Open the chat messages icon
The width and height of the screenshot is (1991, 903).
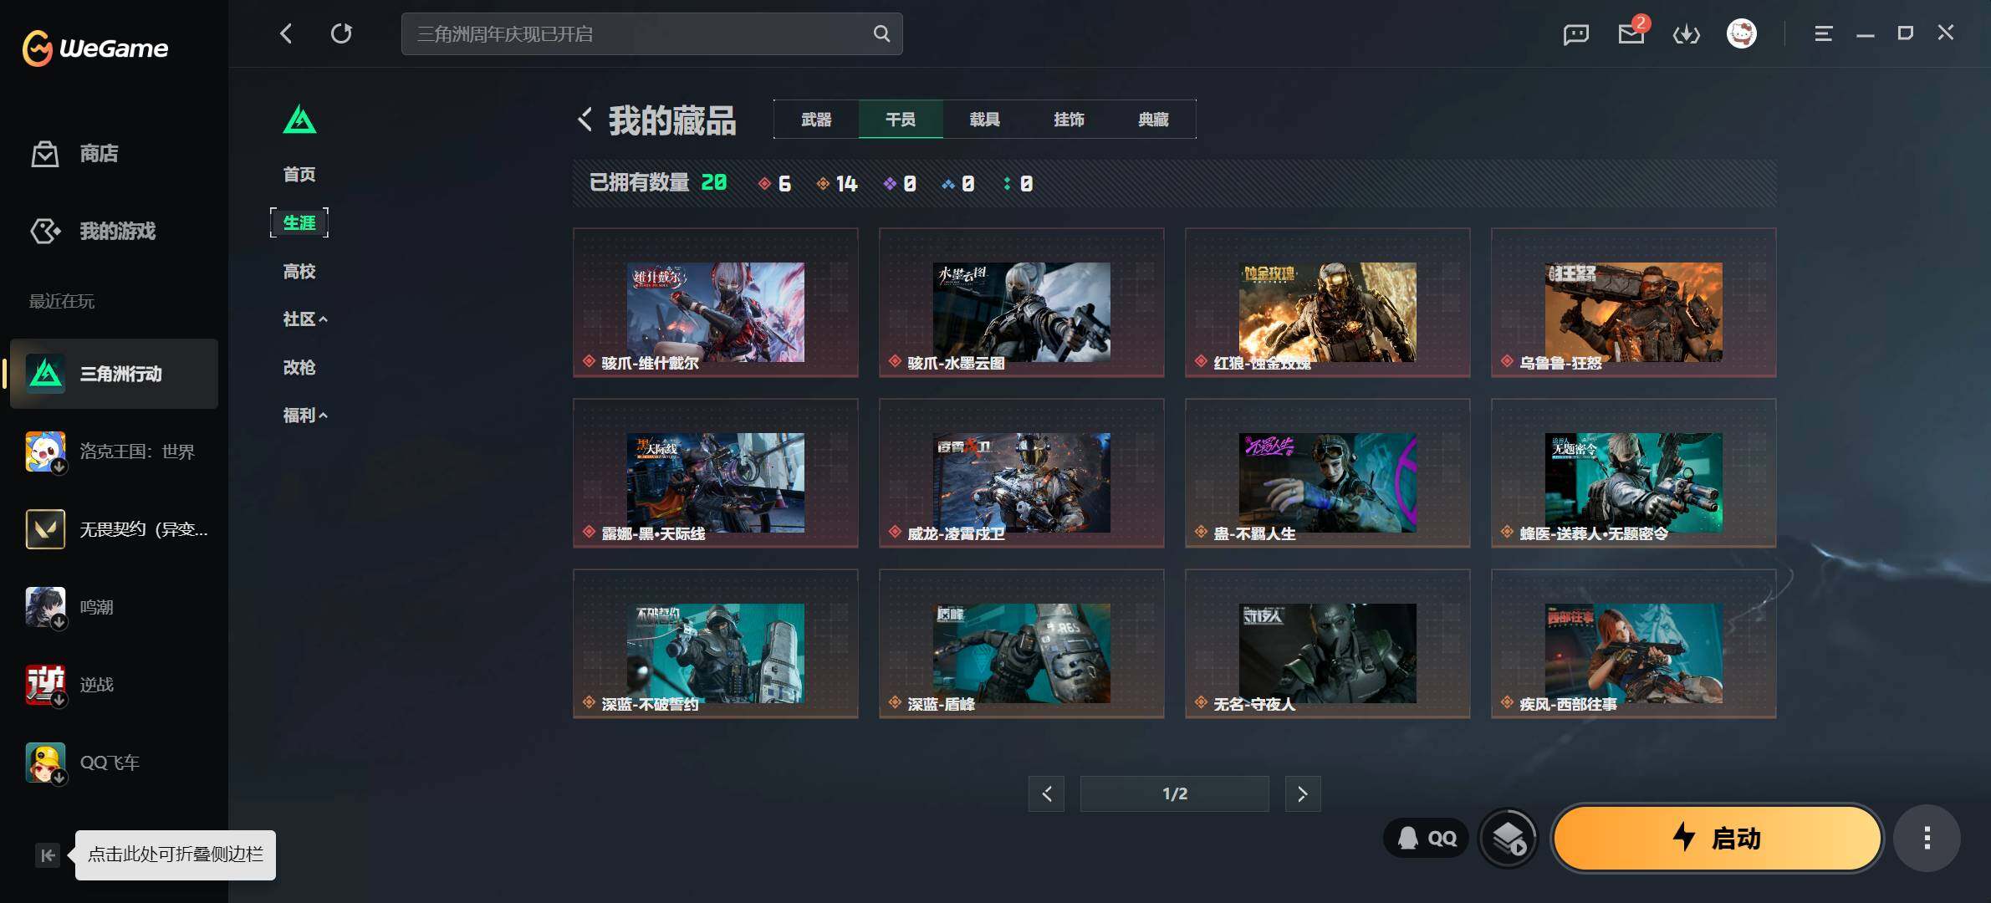[1576, 33]
